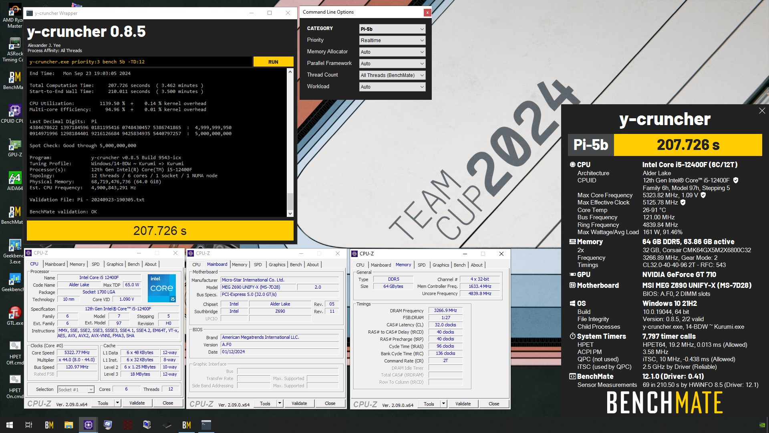Click the y-cruncher command line input field

point(140,62)
